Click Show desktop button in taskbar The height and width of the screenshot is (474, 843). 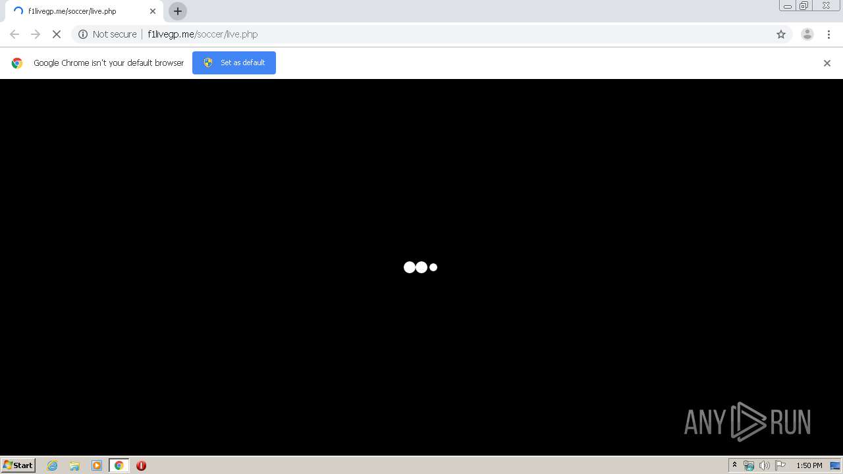click(x=836, y=465)
